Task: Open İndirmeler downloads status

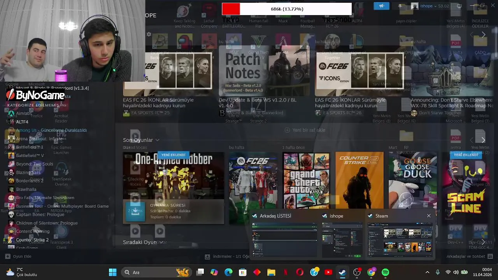Action: (227, 257)
